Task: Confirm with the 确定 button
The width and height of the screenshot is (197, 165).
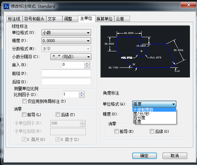Action: (x=144, y=156)
